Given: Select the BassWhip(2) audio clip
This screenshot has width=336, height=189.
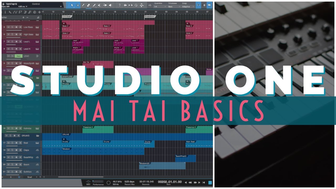Looking at the screenshot, I should point(185,158).
